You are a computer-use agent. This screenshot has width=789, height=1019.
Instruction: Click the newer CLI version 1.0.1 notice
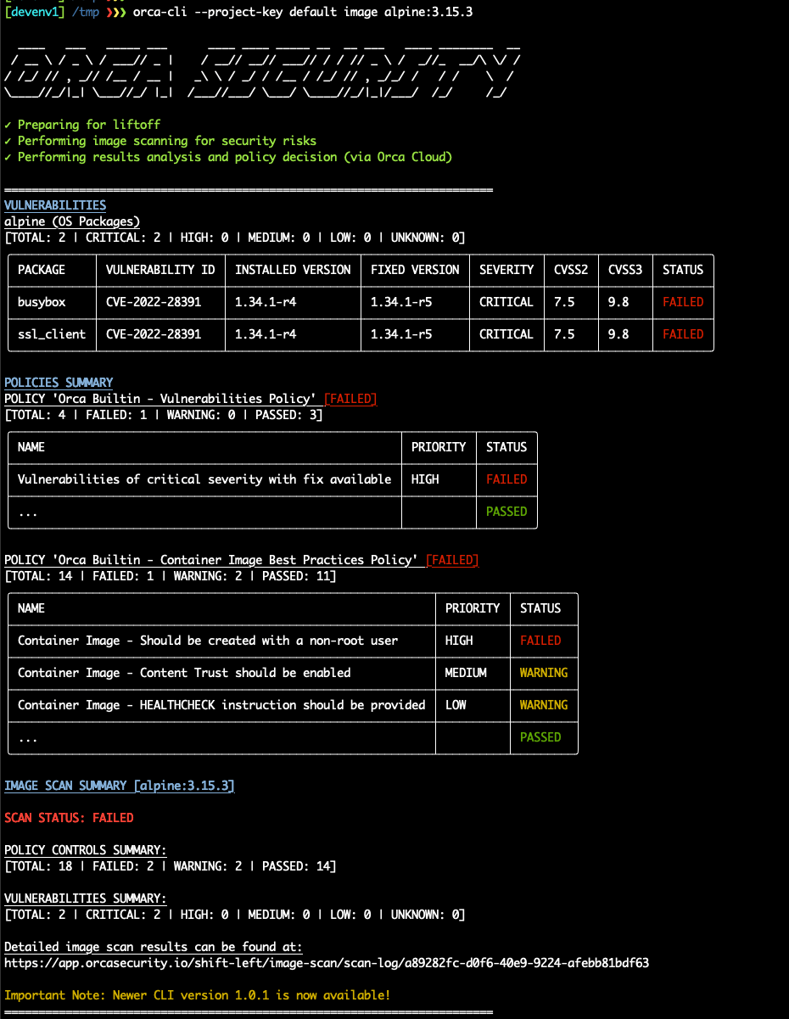pos(197,995)
